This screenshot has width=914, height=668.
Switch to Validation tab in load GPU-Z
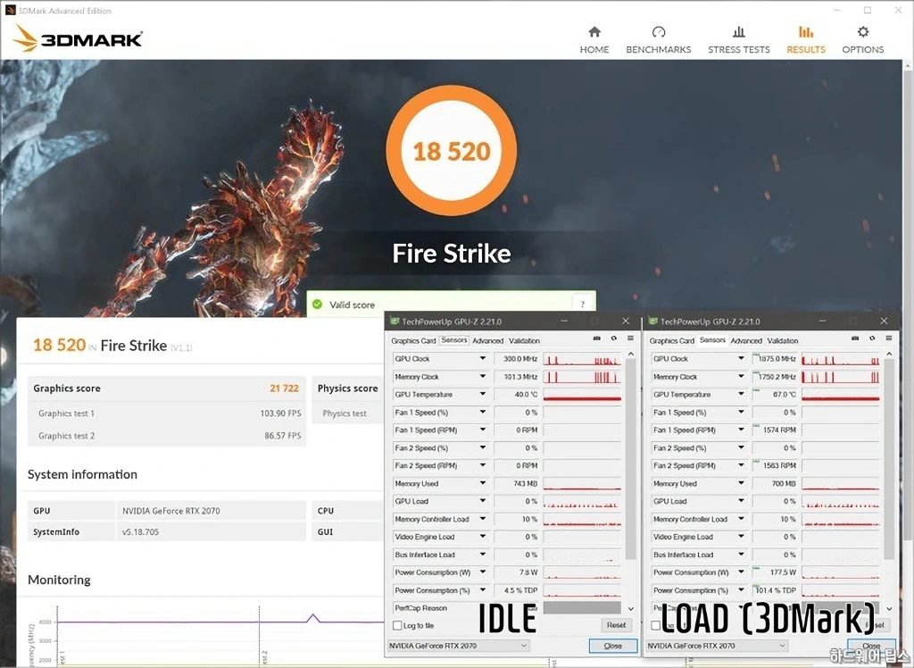point(782,341)
